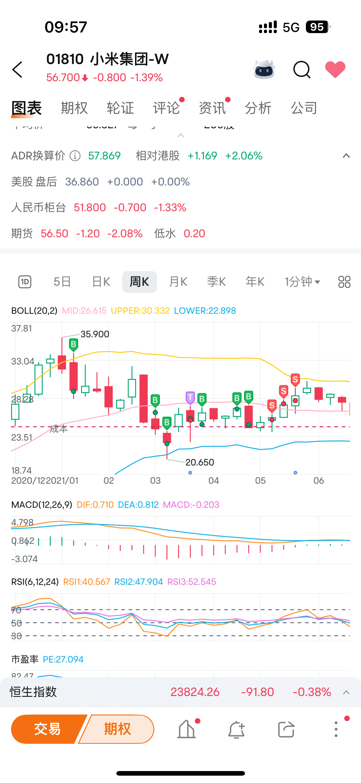This screenshot has width=361, height=783.
Task: Tap the purple T marker on chart
Action: pyautogui.click(x=190, y=398)
